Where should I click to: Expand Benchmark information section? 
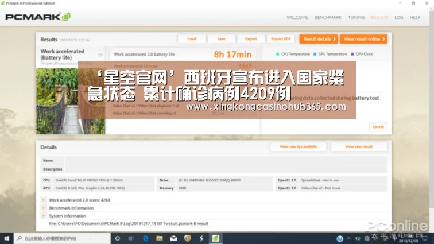click(x=44, y=208)
